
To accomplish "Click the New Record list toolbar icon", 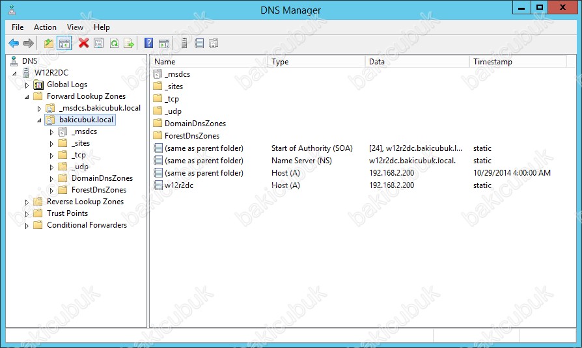I will 199,44.
